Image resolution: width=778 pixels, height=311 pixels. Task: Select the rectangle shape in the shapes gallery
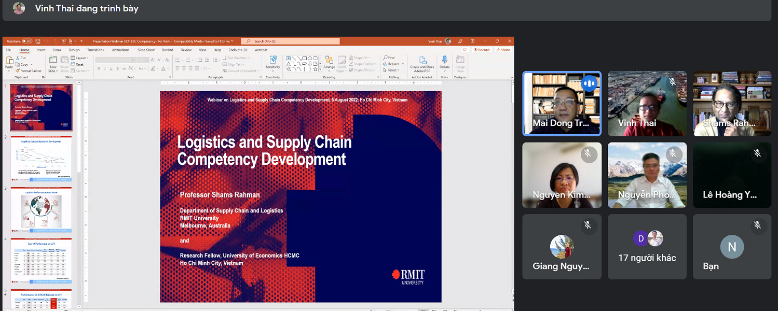click(x=304, y=58)
